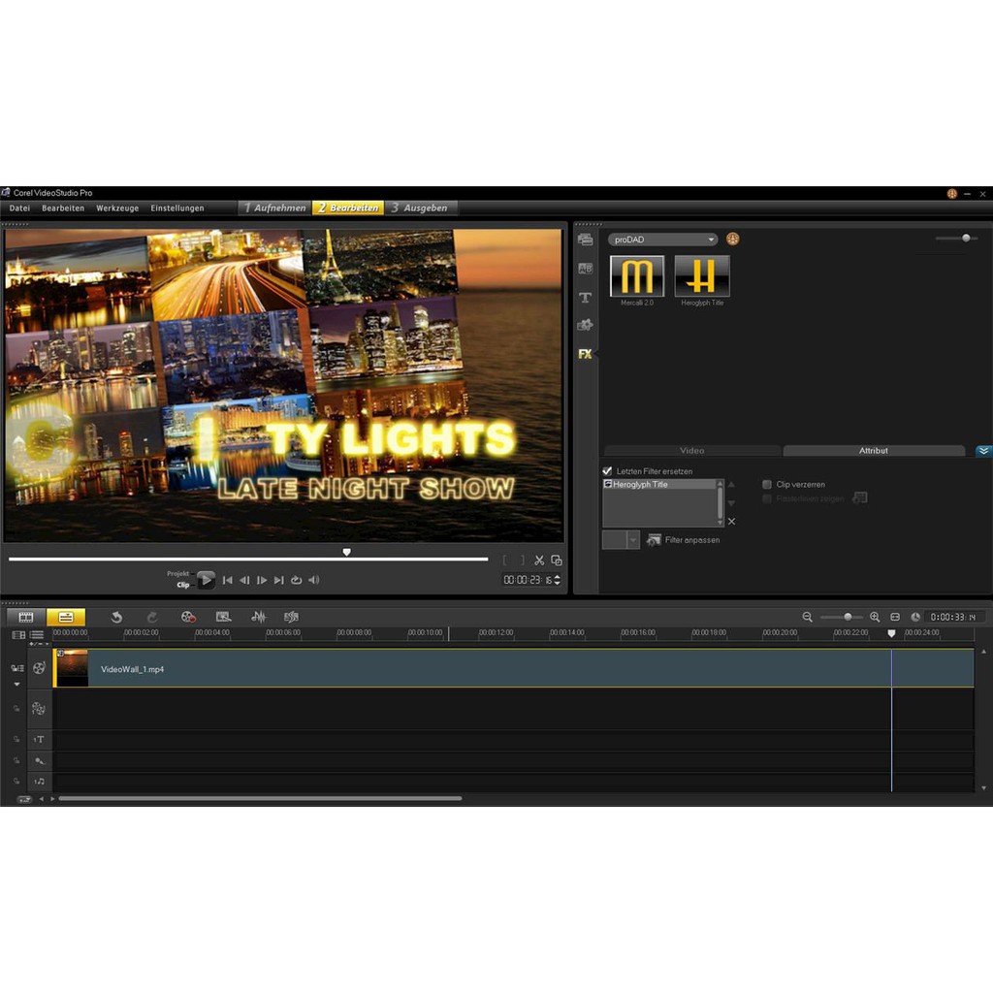The image size is (993, 993).
Task: Open the Graphics library icon
Action: pyautogui.click(x=585, y=325)
